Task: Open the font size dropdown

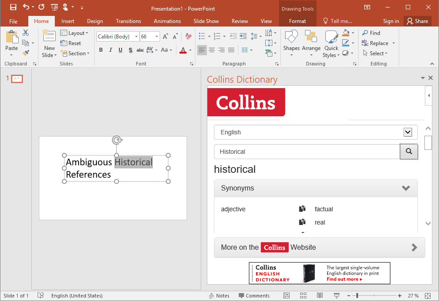Action: (157, 36)
